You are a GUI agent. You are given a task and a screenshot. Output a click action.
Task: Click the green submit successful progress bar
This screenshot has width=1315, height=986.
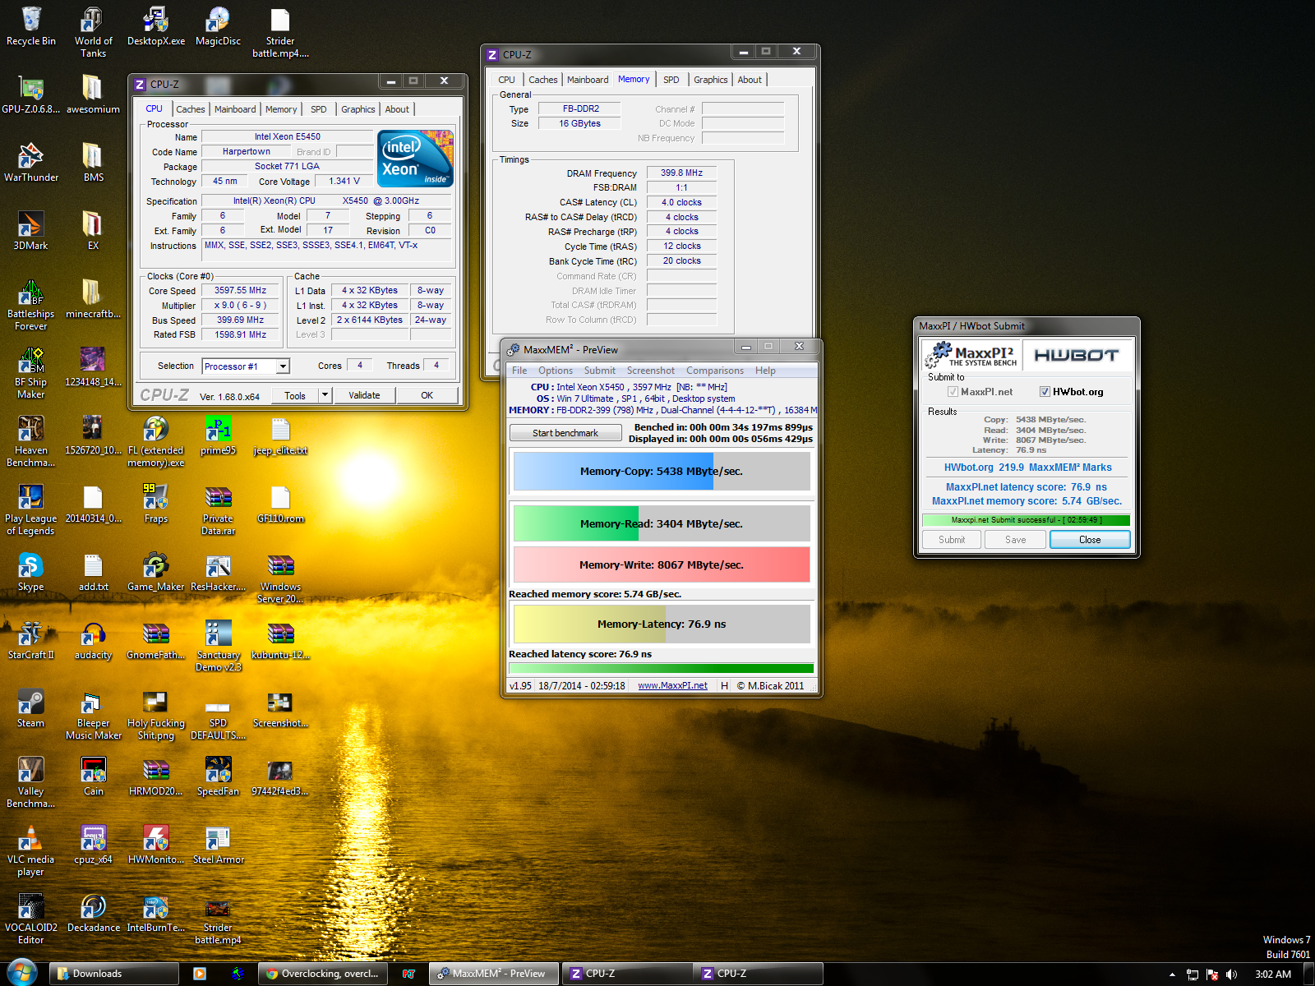1026,520
